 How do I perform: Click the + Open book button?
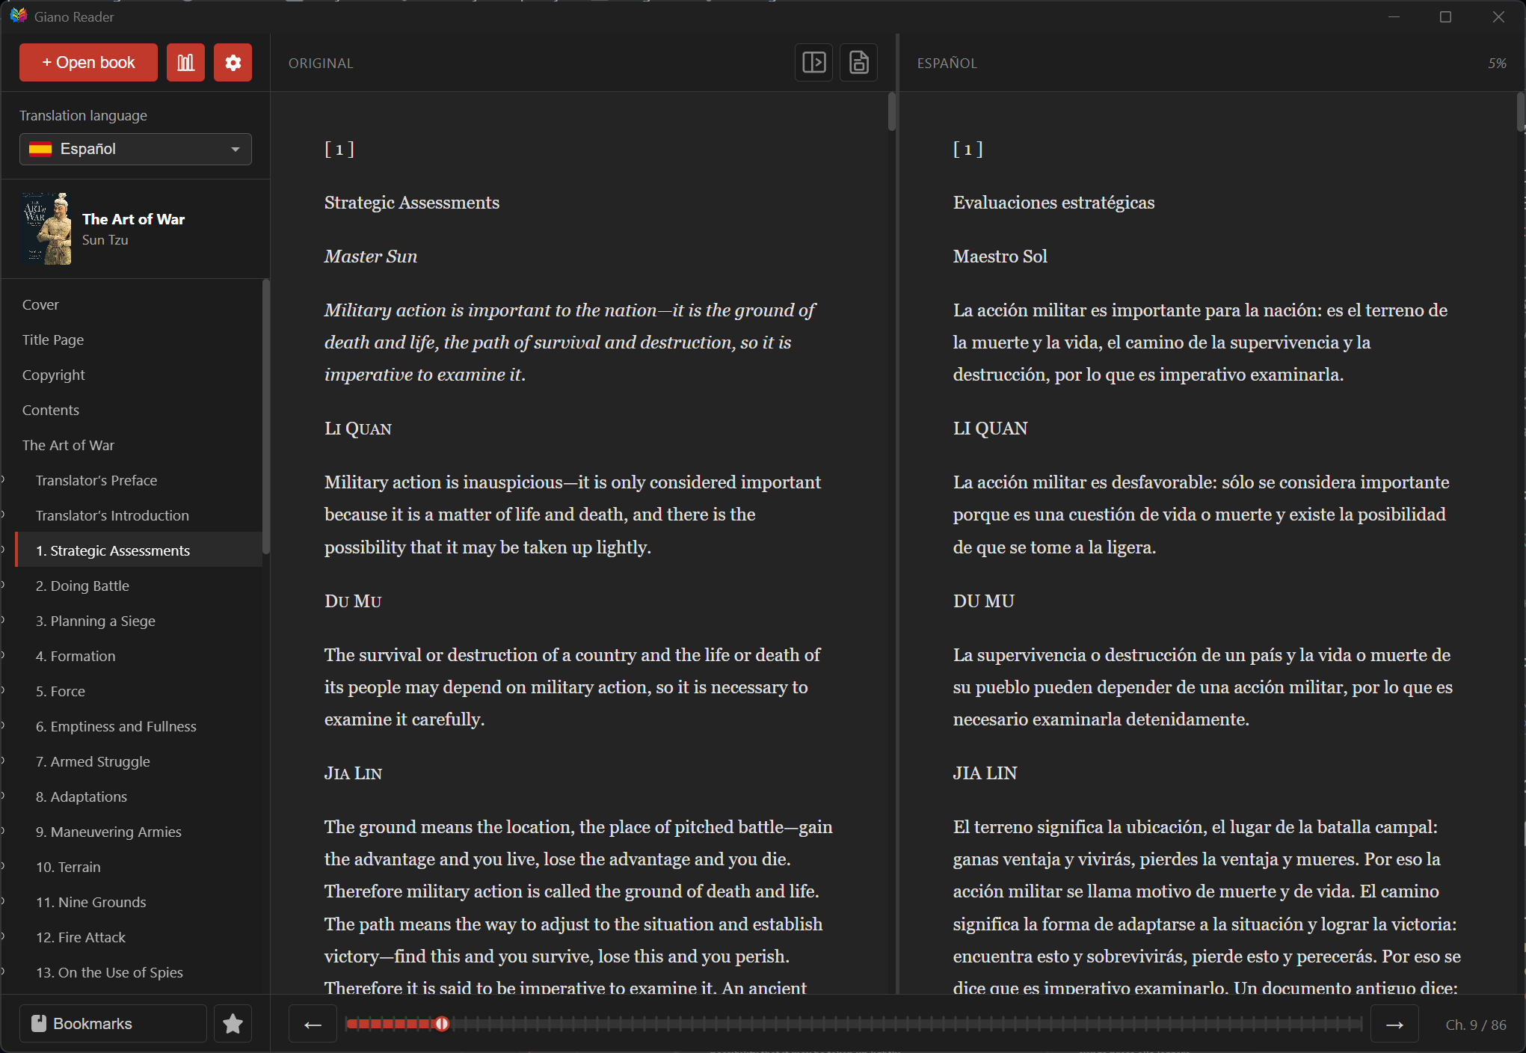pyautogui.click(x=88, y=63)
